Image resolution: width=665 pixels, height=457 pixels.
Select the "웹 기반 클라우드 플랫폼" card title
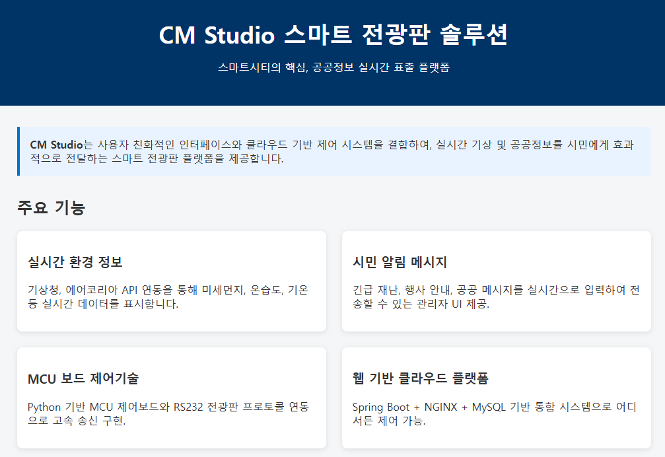tap(421, 378)
